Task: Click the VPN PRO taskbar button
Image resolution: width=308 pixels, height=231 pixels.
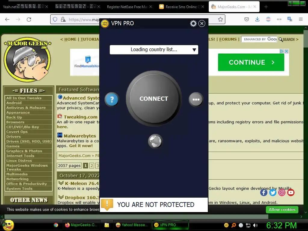Action: click(x=170, y=225)
